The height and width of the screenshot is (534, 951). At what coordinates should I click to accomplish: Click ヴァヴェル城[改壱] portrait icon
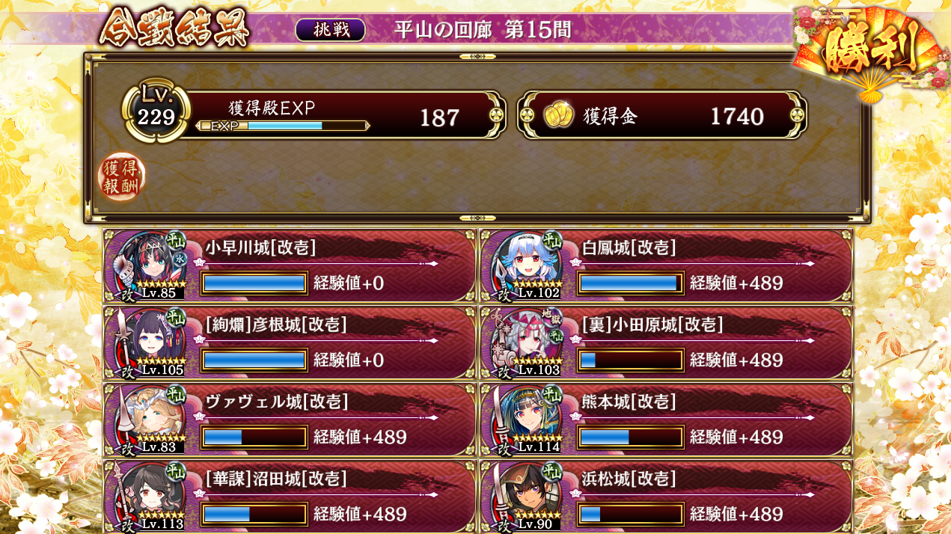149,419
